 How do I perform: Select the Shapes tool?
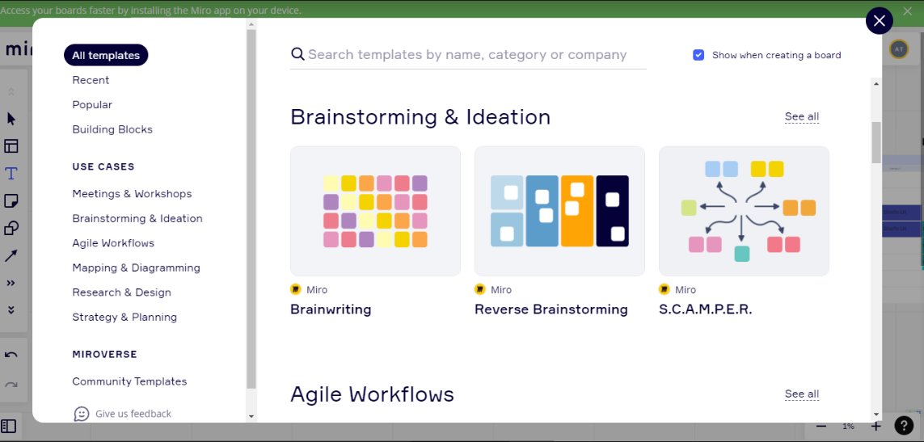11,228
